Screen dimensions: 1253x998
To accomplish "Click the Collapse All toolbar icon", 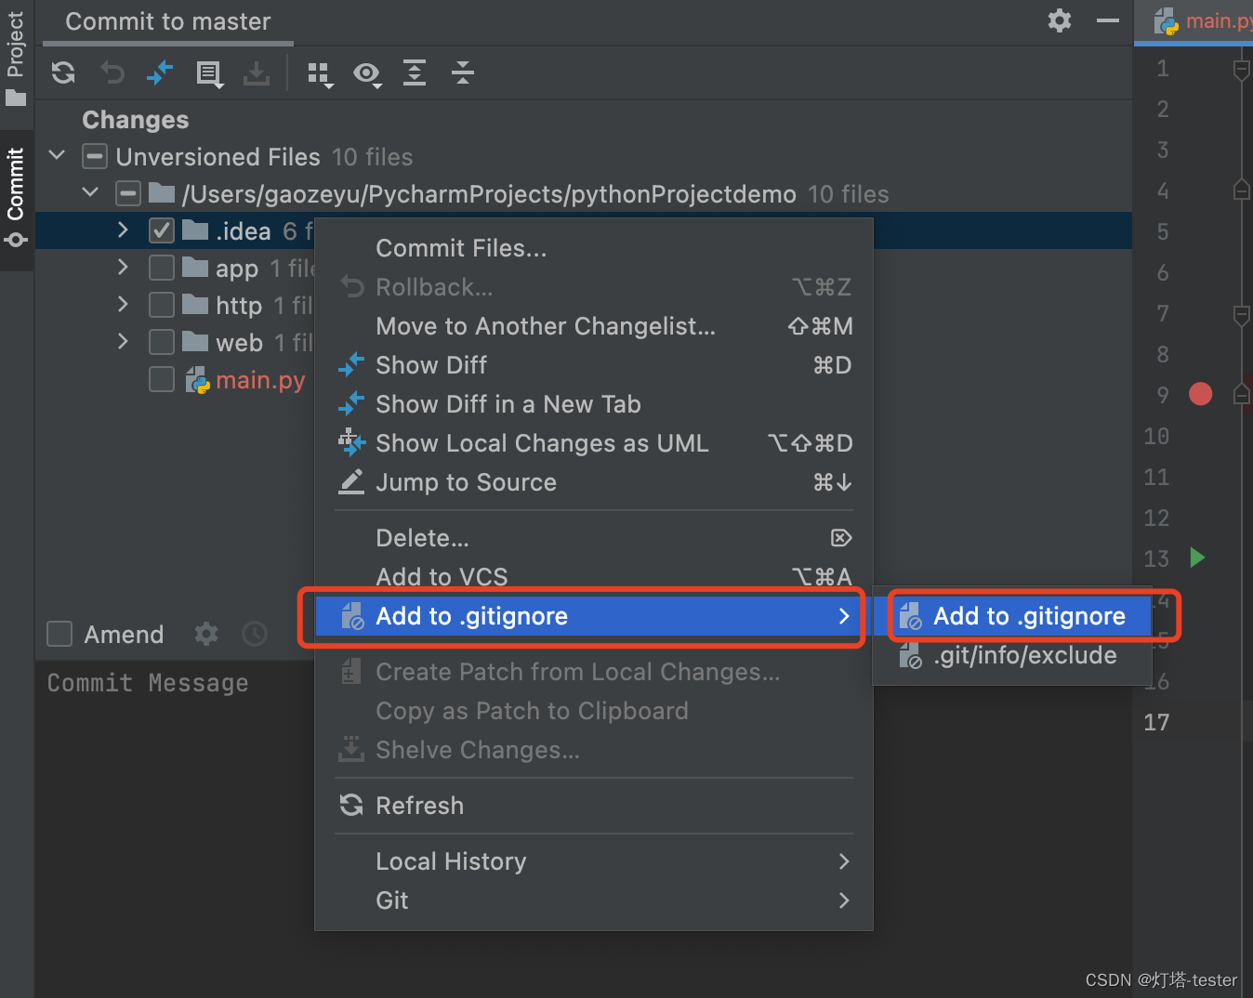I will pyautogui.click(x=463, y=72).
